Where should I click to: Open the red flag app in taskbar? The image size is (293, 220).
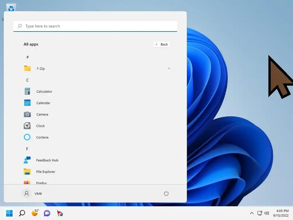[x=60, y=213]
